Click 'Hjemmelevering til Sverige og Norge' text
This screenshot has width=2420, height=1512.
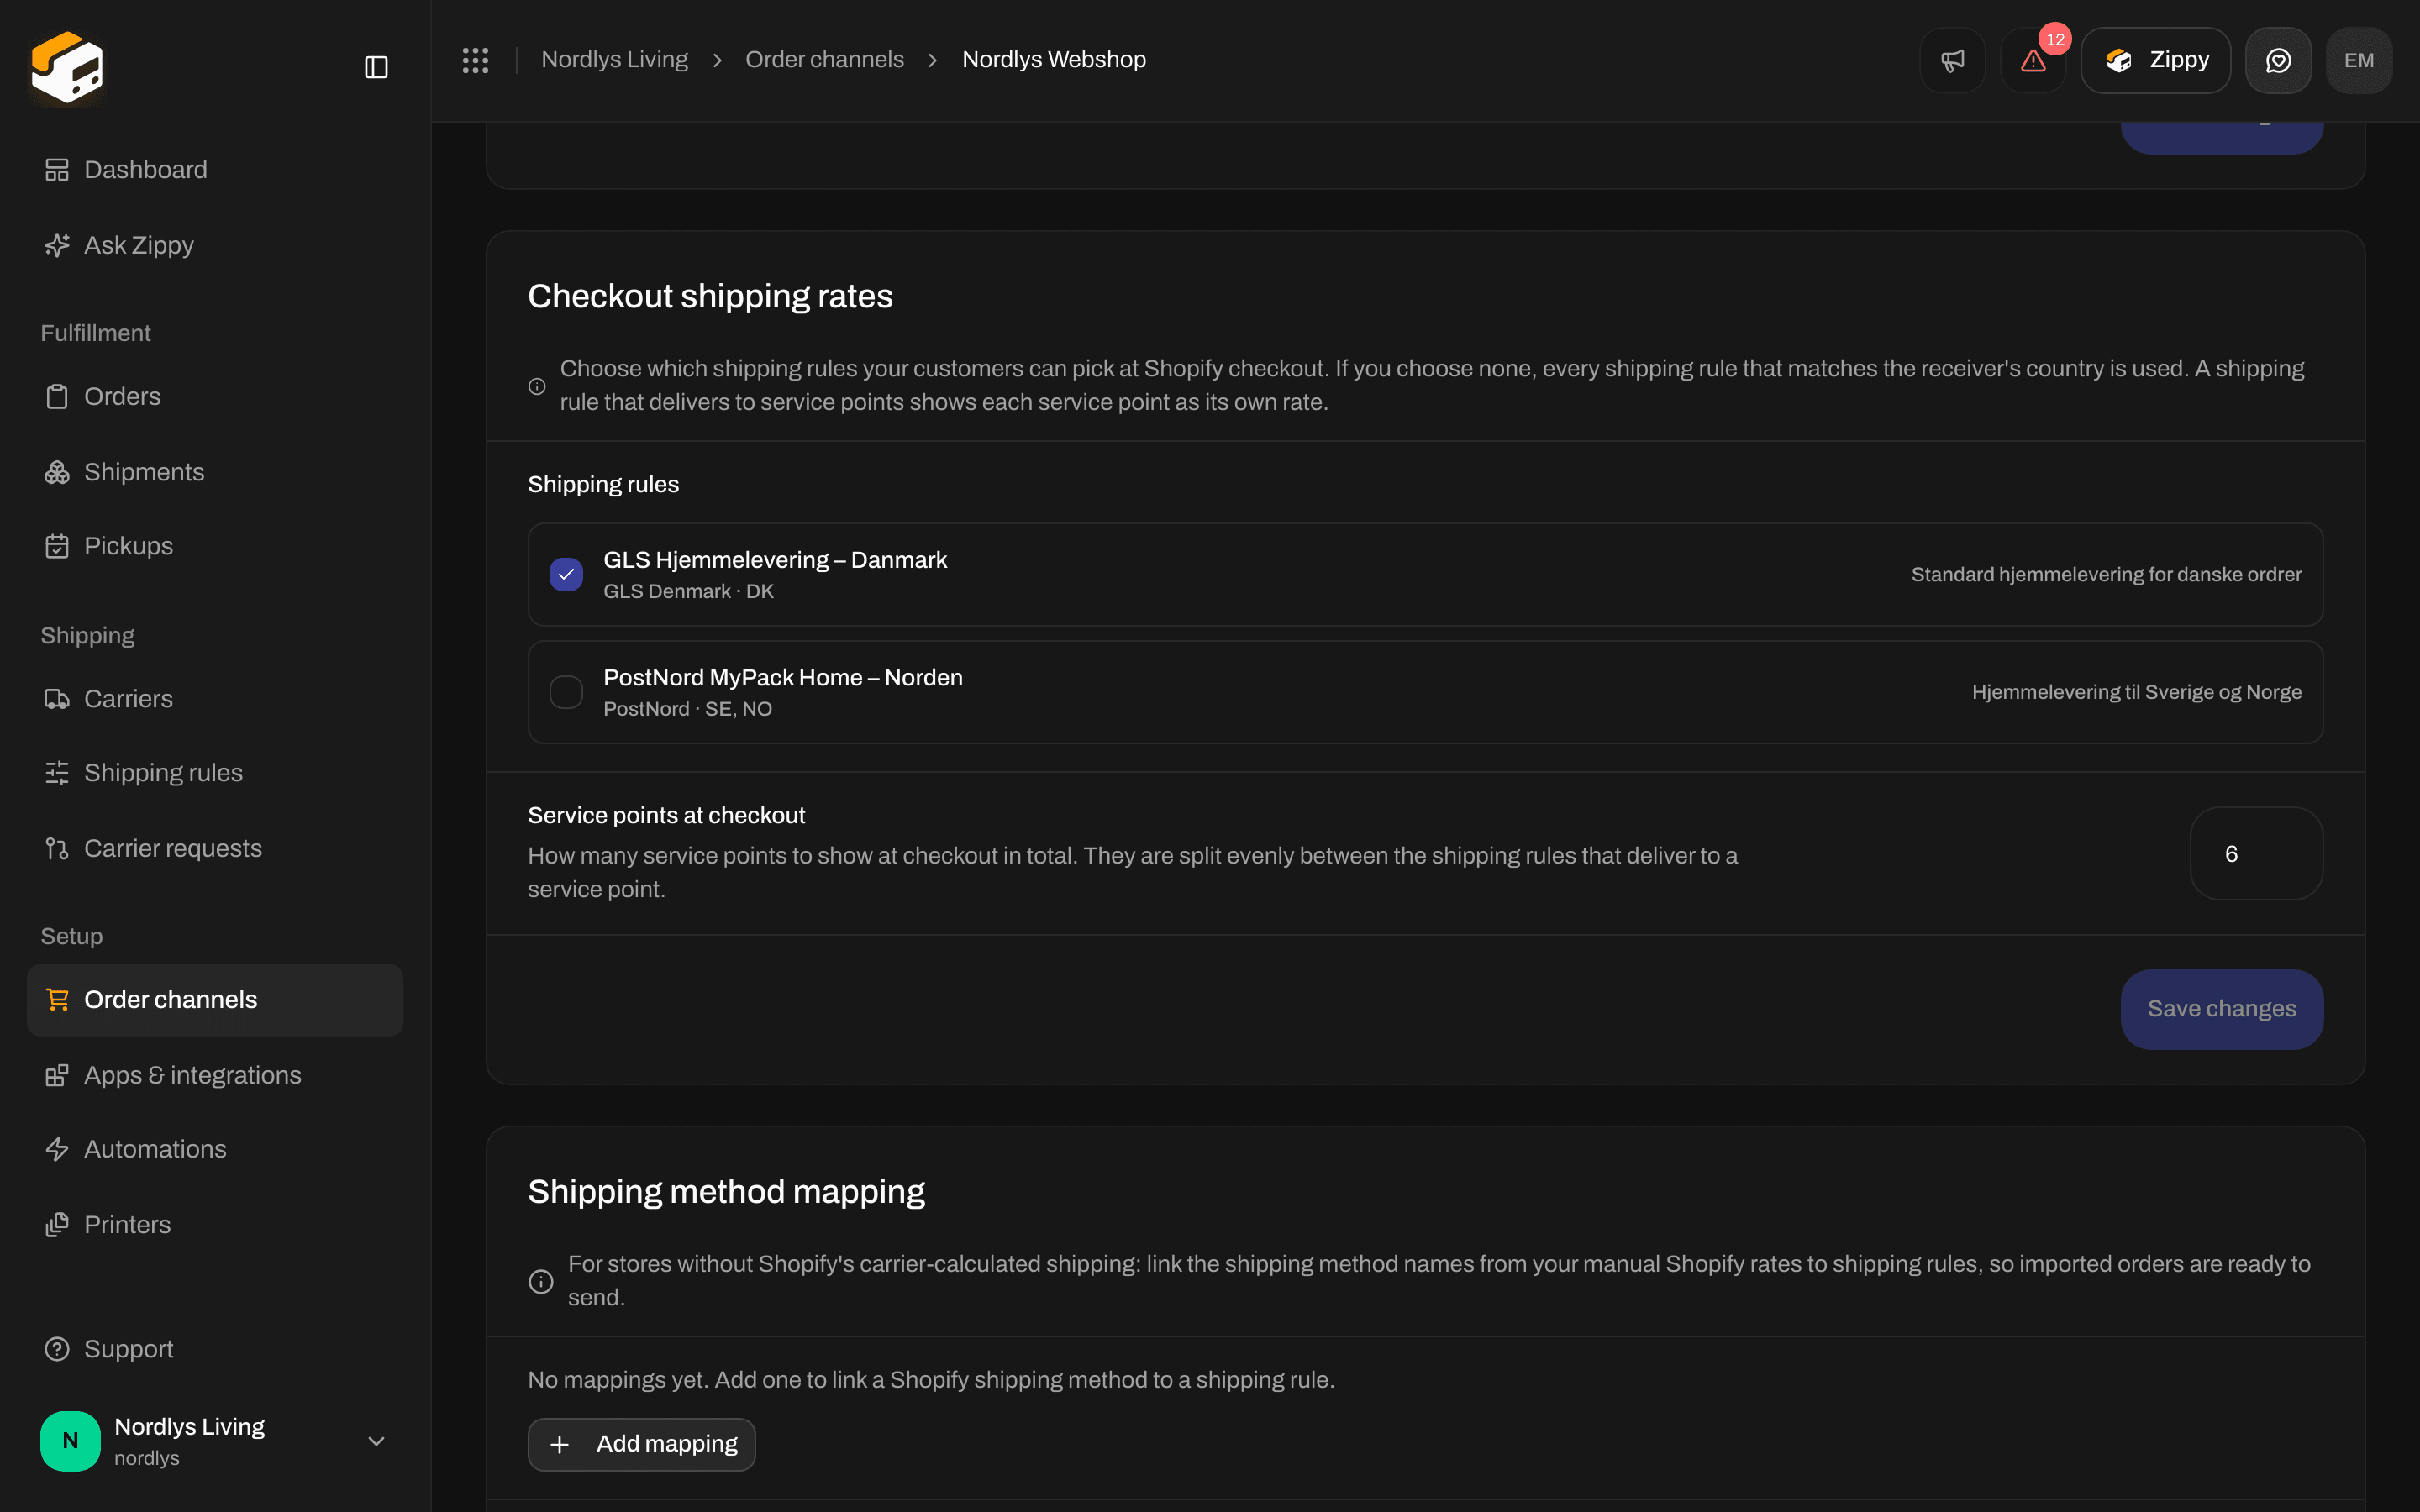click(2136, 692)
